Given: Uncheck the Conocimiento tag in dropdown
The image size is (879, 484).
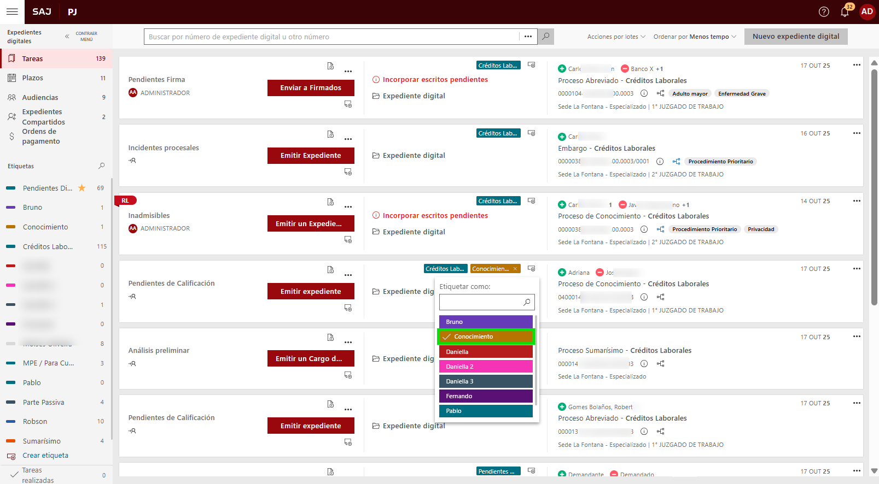Looking at the screenshot, I should [x=486, y=337].
